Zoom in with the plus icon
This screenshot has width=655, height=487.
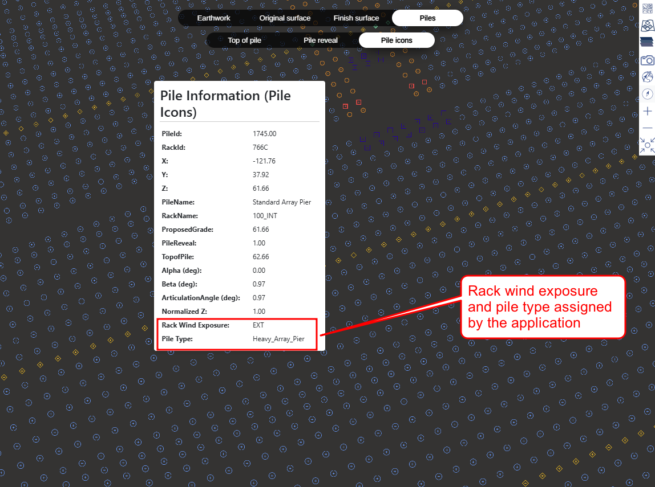click(647, 111)
